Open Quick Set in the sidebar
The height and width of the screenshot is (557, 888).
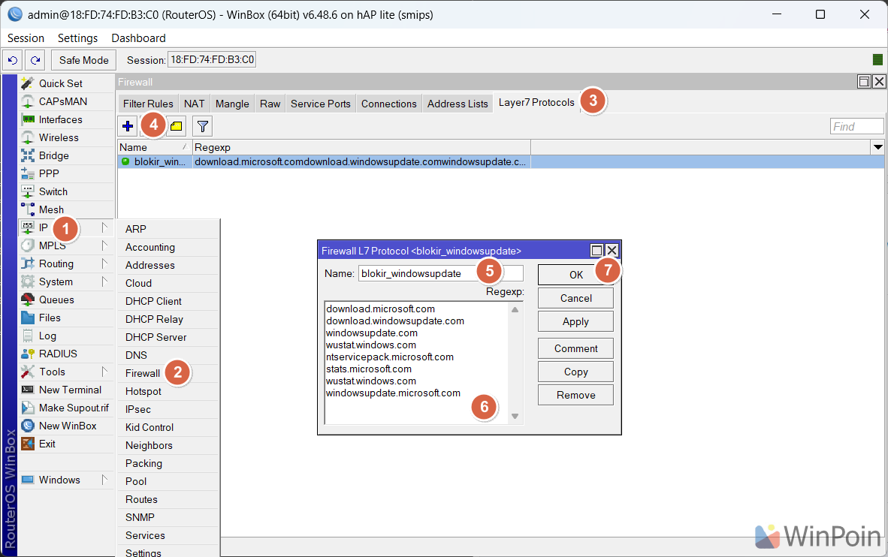tap(60, 83)
